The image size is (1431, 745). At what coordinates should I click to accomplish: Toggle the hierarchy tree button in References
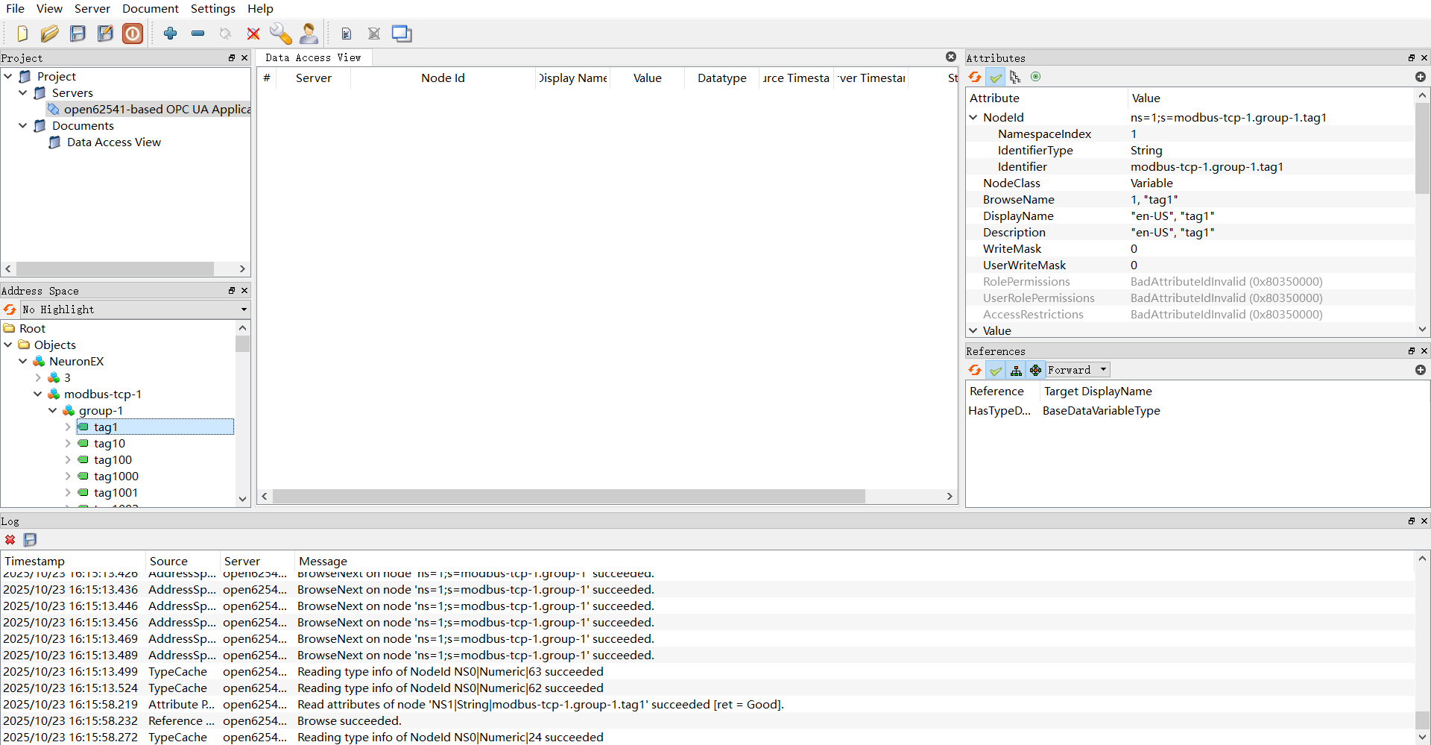[1016, 370]
